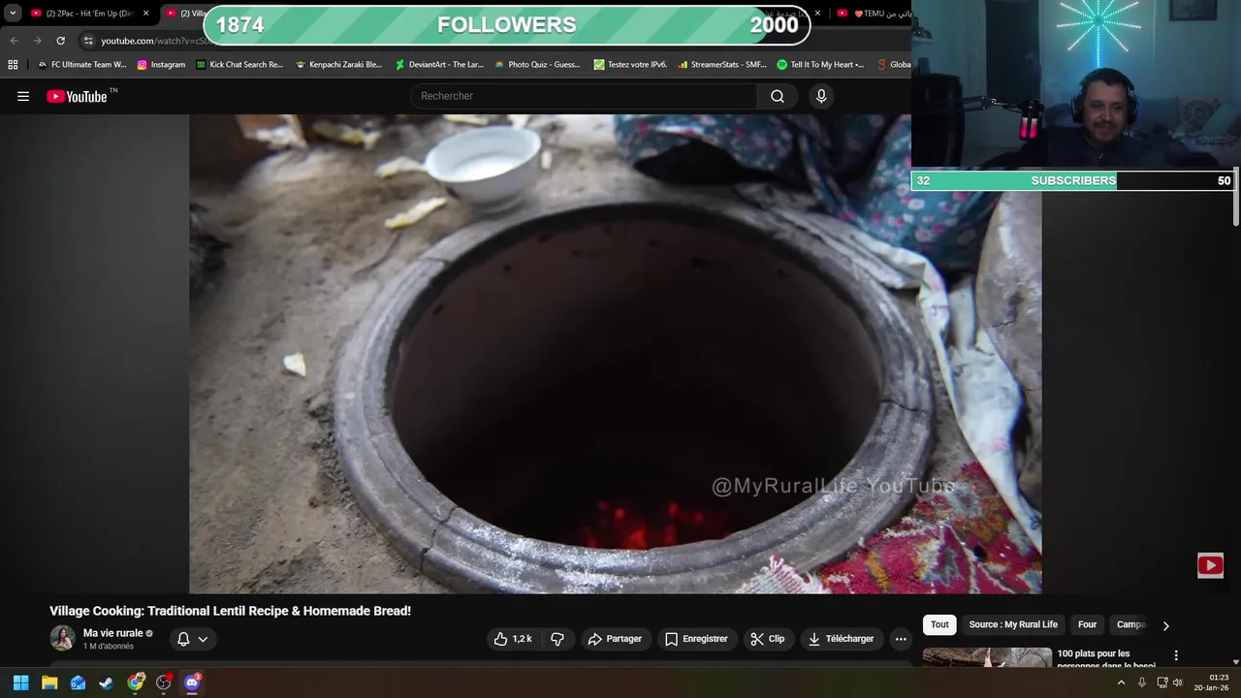
Task: Open the Testez votre IPv6. bookmark
Action: coord(630,65)
